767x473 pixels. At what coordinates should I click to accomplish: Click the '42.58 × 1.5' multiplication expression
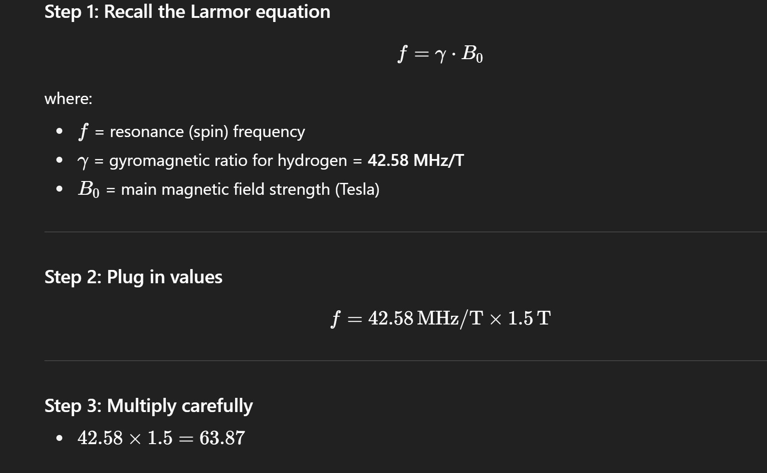click(x=125, y=438)
